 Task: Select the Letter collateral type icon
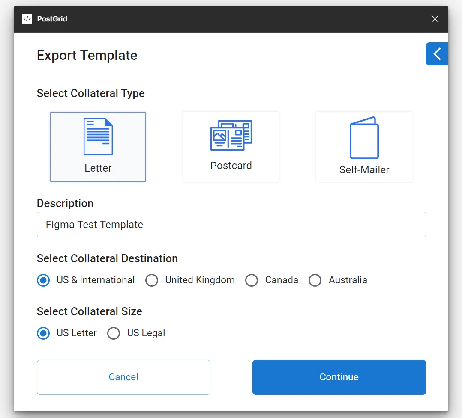pyautogui.click(x=98, y=147)
